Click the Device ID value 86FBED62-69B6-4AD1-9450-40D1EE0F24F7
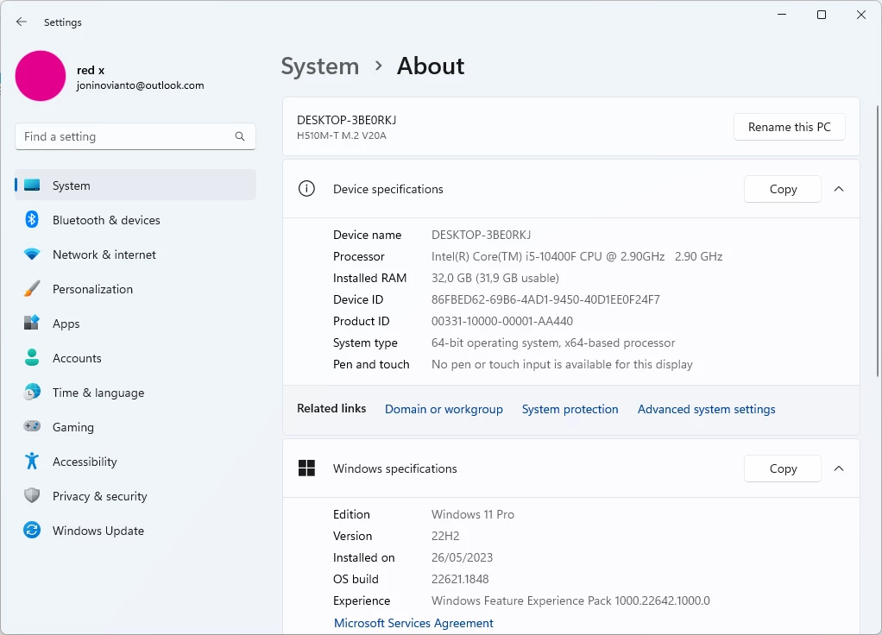882x635 pixels. (x=545, y=299)
